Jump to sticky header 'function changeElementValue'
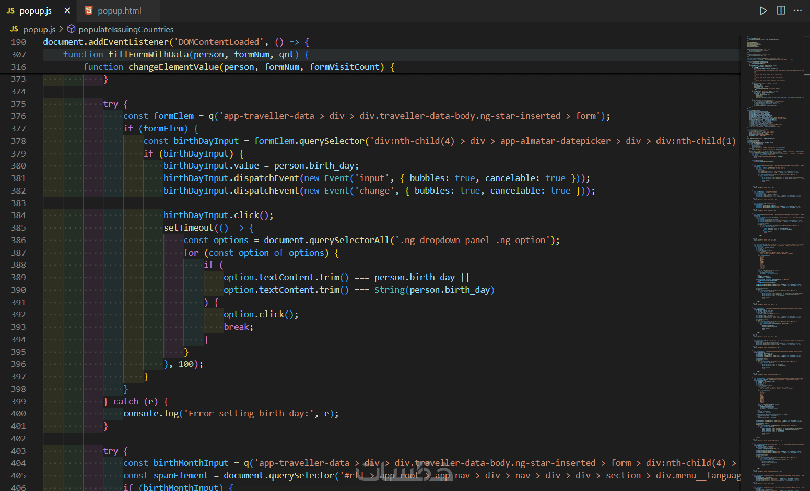 239,67
